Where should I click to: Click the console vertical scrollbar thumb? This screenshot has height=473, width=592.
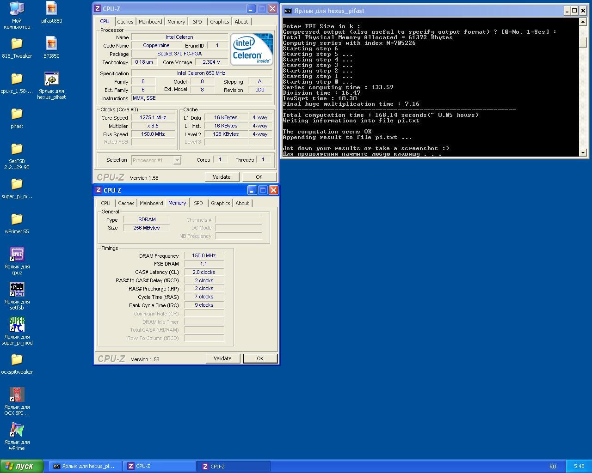(583, 42)
